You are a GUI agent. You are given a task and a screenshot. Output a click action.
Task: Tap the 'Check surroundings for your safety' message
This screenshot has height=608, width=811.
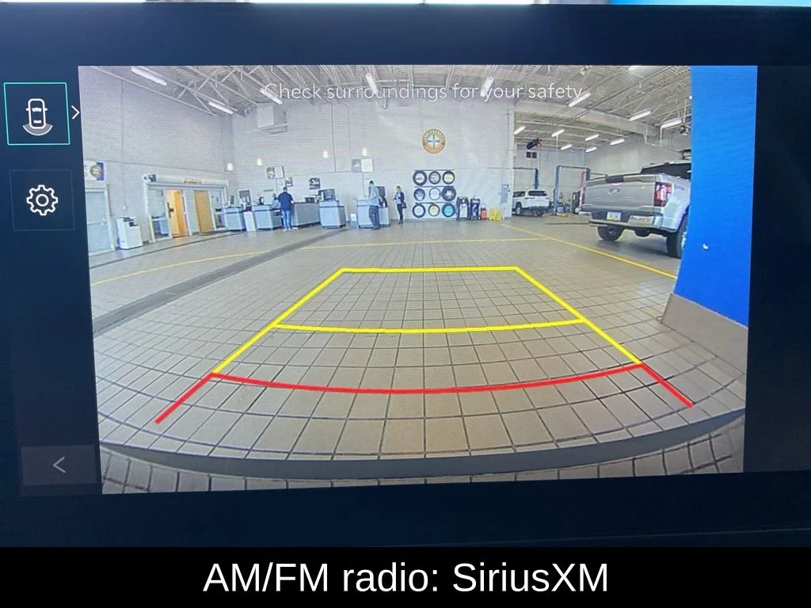pyautogui.click(x=425, y=92)
